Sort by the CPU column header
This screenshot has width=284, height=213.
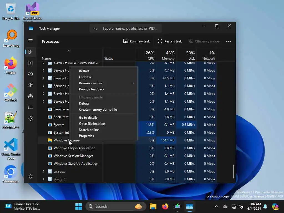pos(146,55)
